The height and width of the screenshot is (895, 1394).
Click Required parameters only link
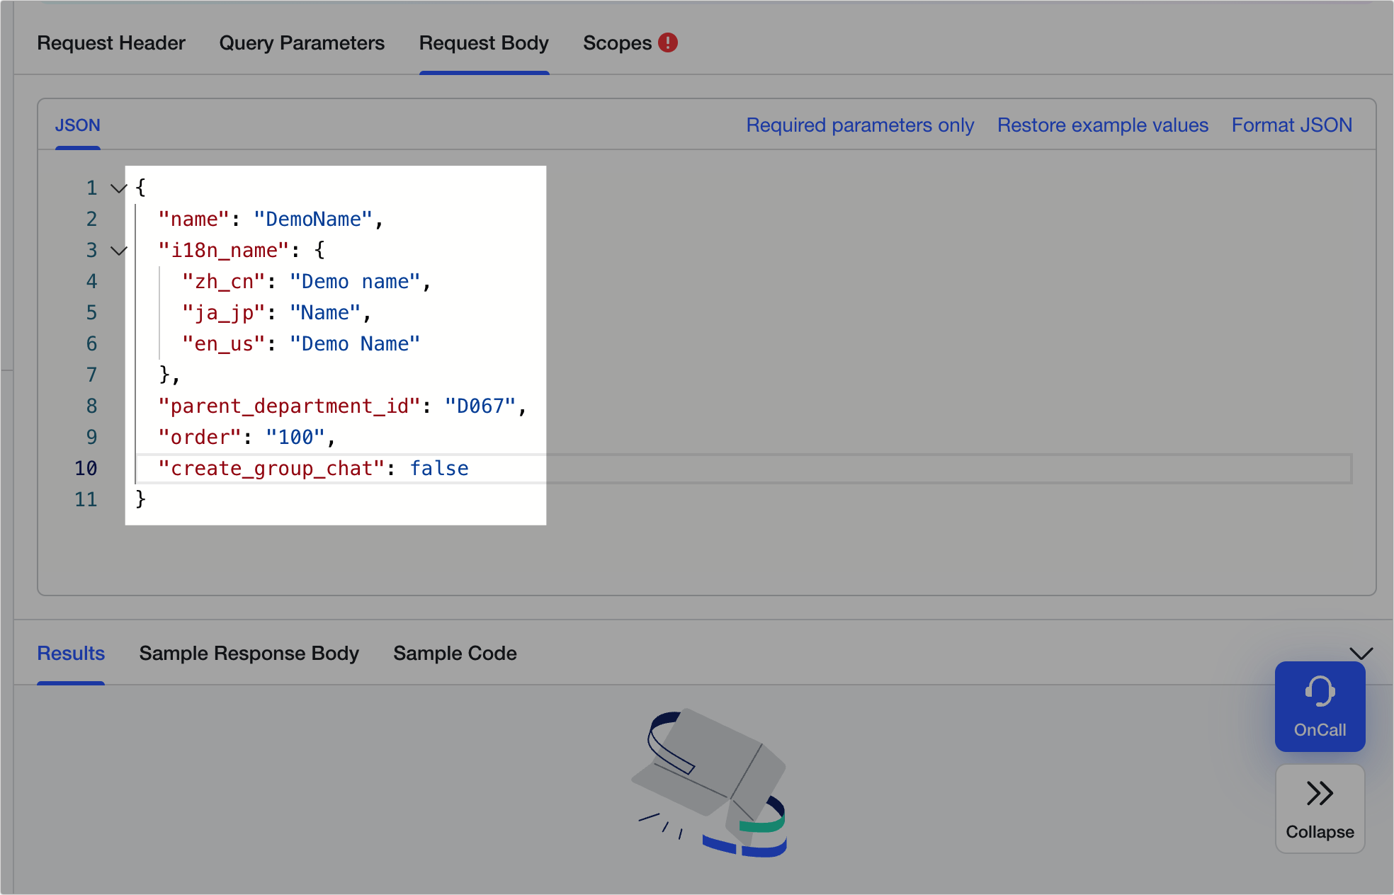(x=860, y=125)
